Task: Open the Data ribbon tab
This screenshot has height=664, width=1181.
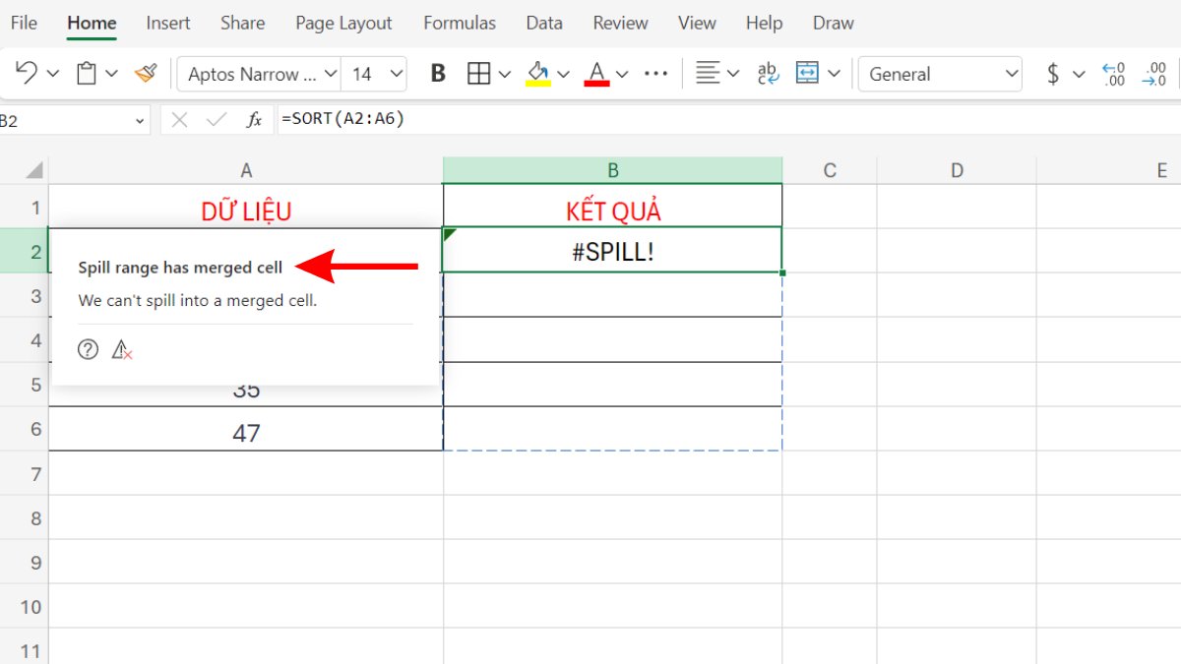Action: 543,22
